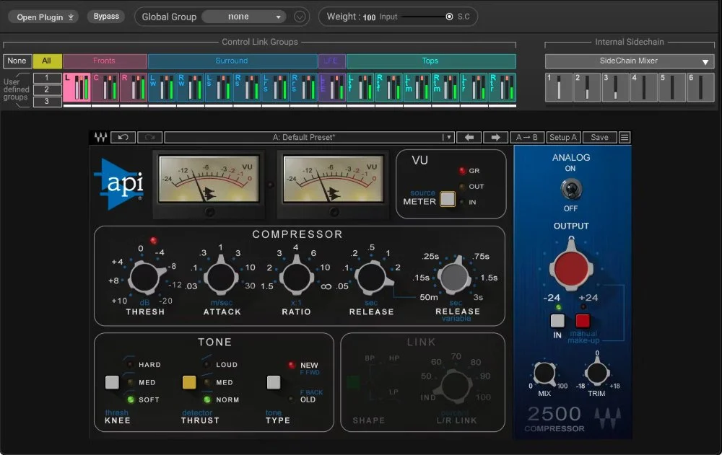Click the L/R LINK percent knob
This screenshot has width=722, height=455.
click(x=455, y=386)
